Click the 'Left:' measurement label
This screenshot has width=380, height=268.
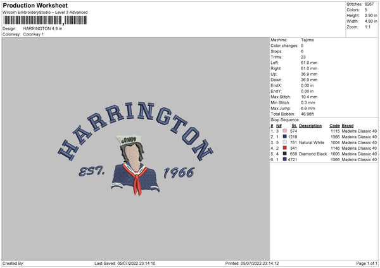[x=275, y=63]
